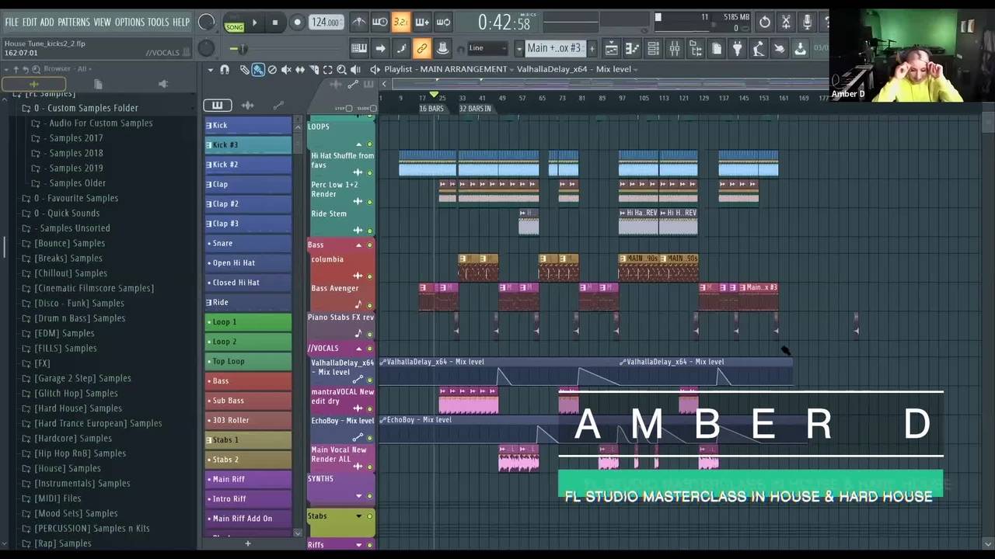This screenshot has height=559, width=995.
Task: Toggle overdub blend recording button
Action: pyautogui.click(x=422, y=23)
